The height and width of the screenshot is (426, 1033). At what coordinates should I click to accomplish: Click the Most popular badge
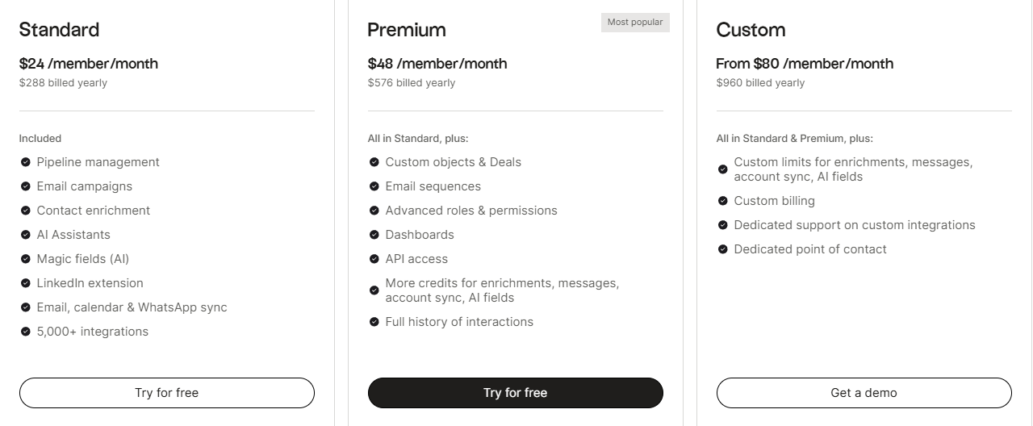[635, 23]
